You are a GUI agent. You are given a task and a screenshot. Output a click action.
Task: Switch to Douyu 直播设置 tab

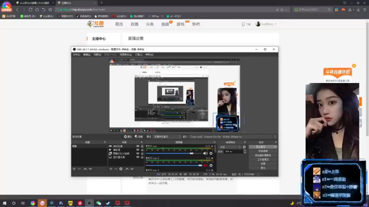coord(136,39)
